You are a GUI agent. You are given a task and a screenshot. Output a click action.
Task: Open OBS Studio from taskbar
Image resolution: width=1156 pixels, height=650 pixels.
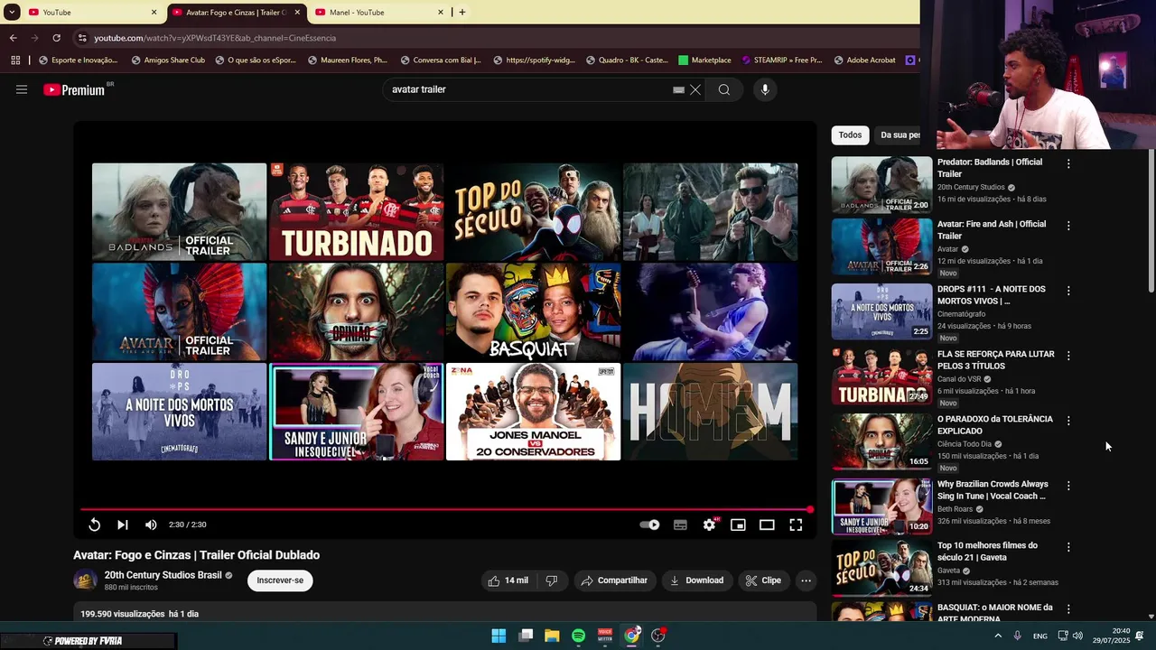658,636
